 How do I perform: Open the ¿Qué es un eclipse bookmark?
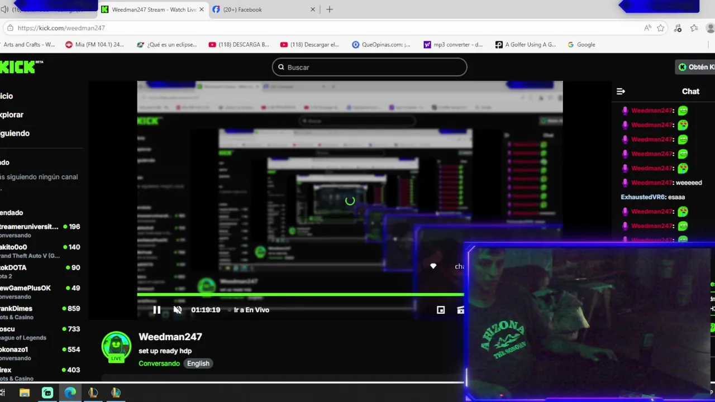click(x=166, y=45)
